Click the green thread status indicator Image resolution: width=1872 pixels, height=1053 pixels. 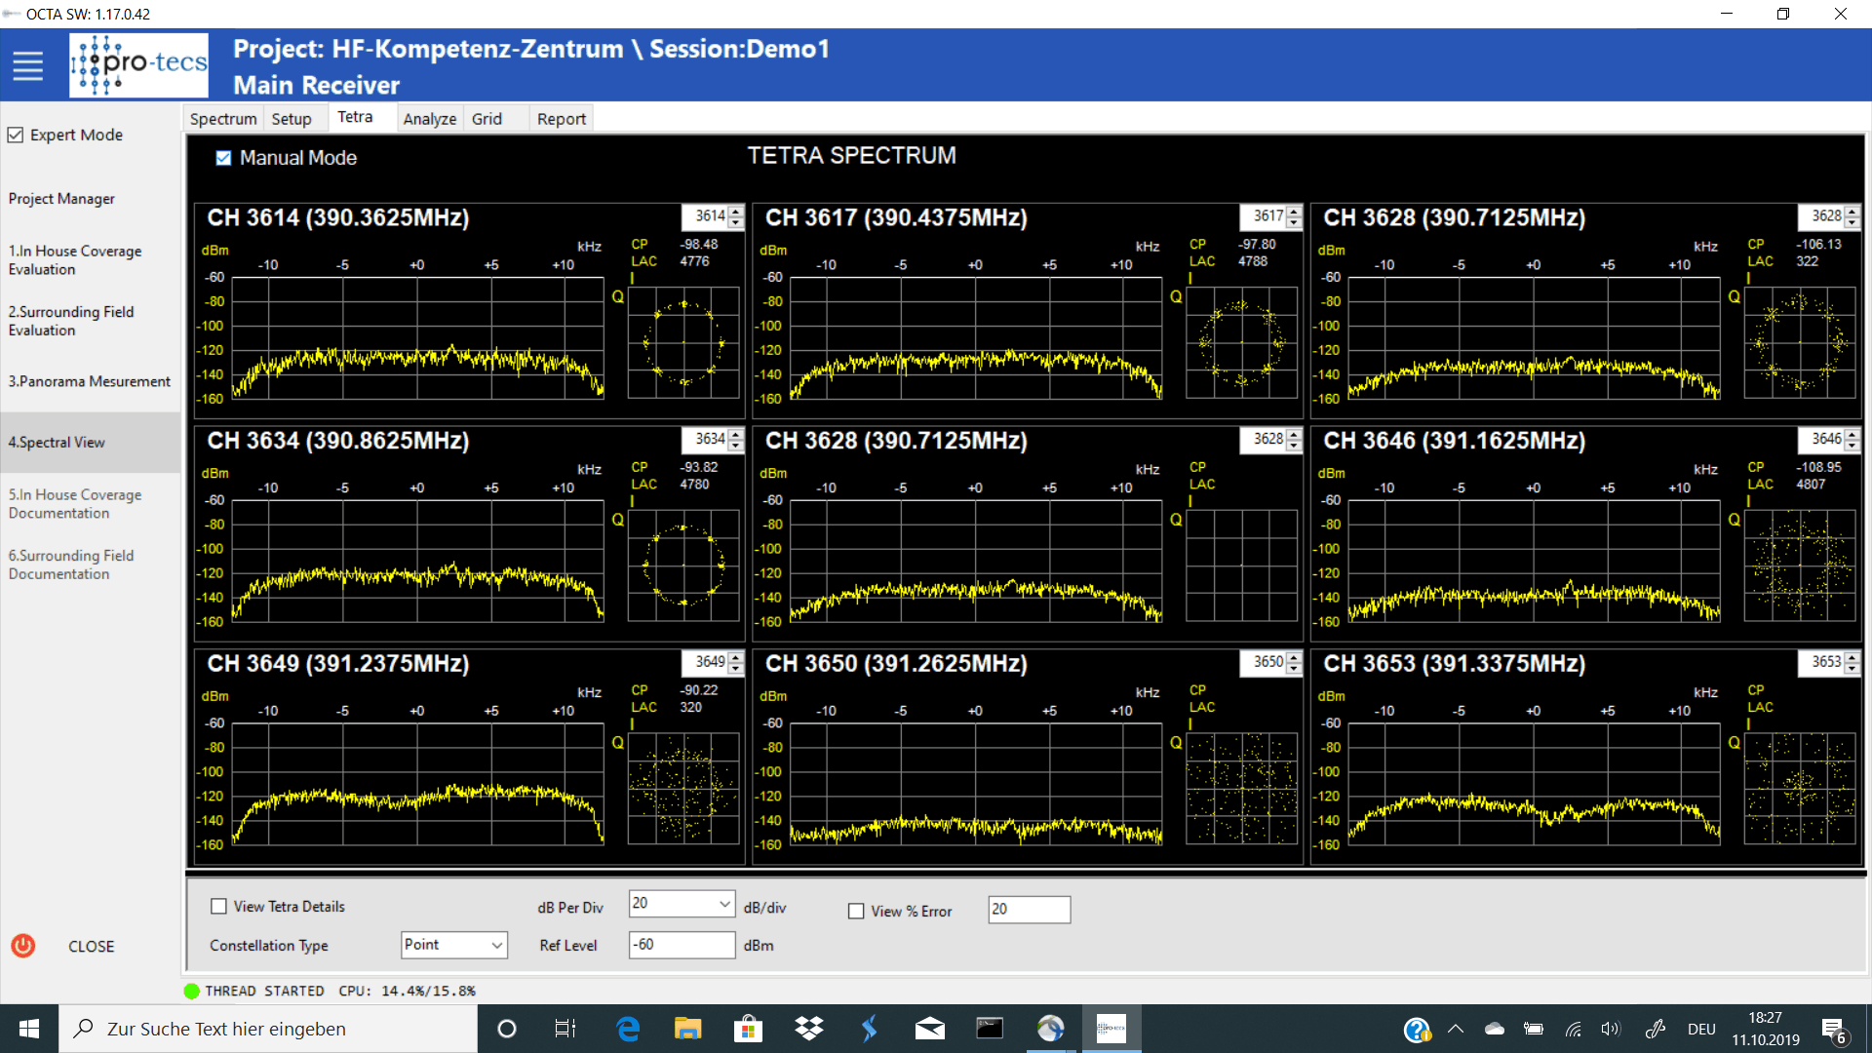pyautogui.click(x=192, y=991)
